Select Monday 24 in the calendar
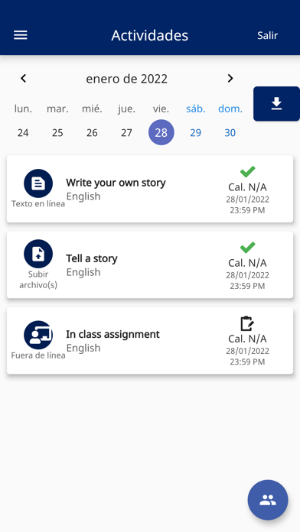300x532 pixels. coord(23,133)
